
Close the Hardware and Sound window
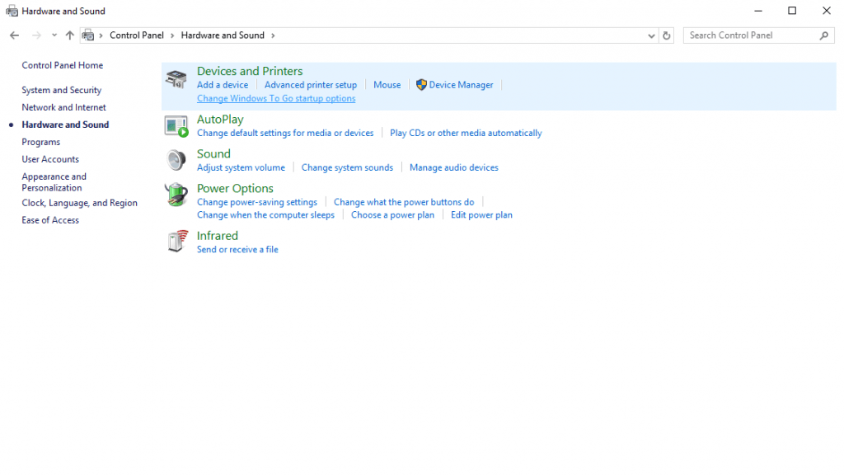(x=826, y=11)
